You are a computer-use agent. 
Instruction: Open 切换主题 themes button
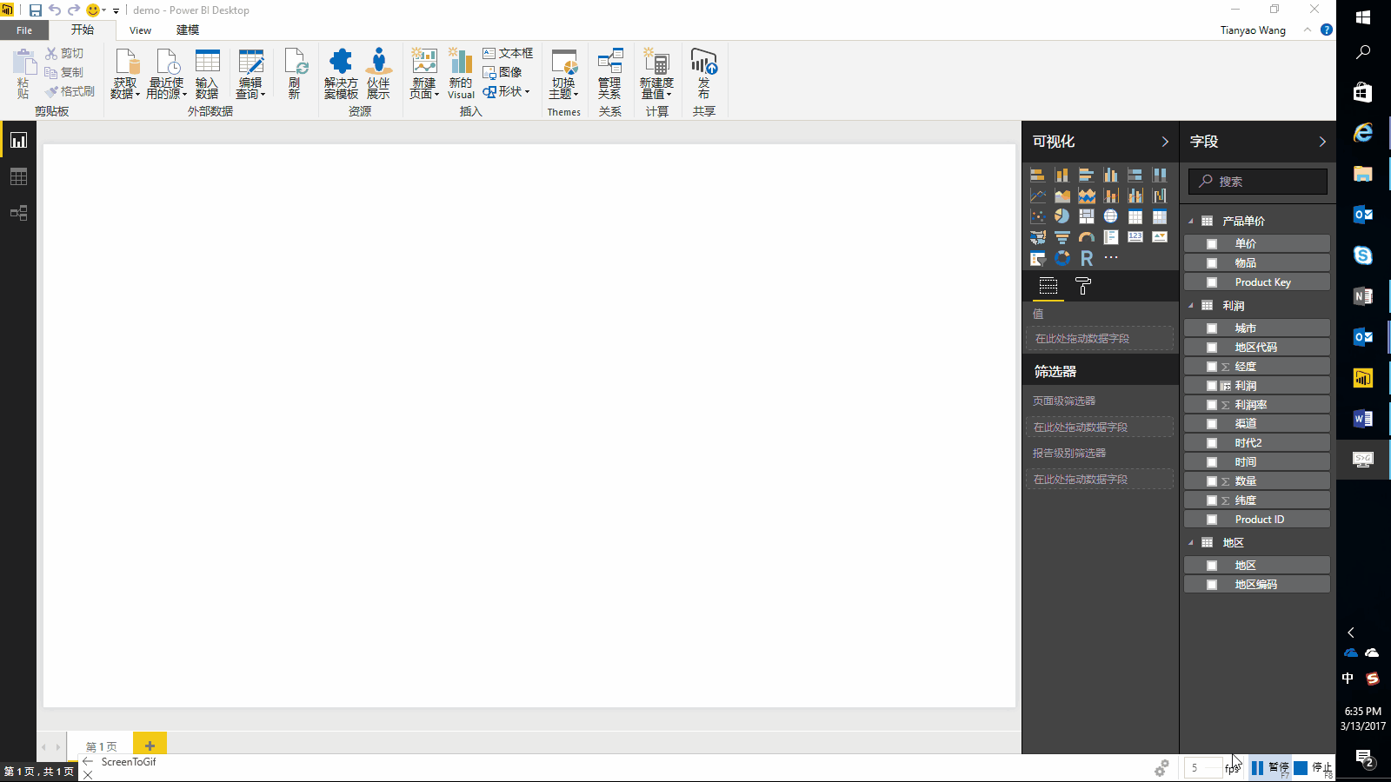point(563,74)
